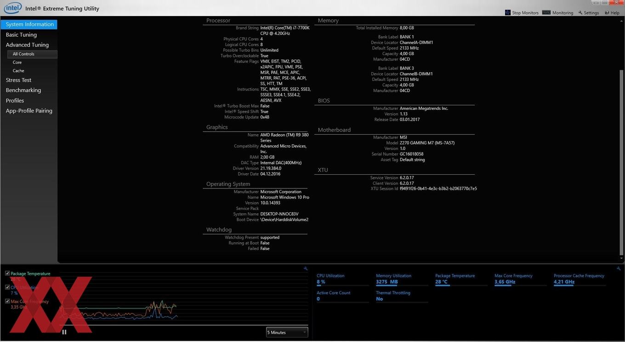Click the 'ChannelA-DIMM1' device locator value
Viewport: 625px width, 342px height.
click(416, 43)
